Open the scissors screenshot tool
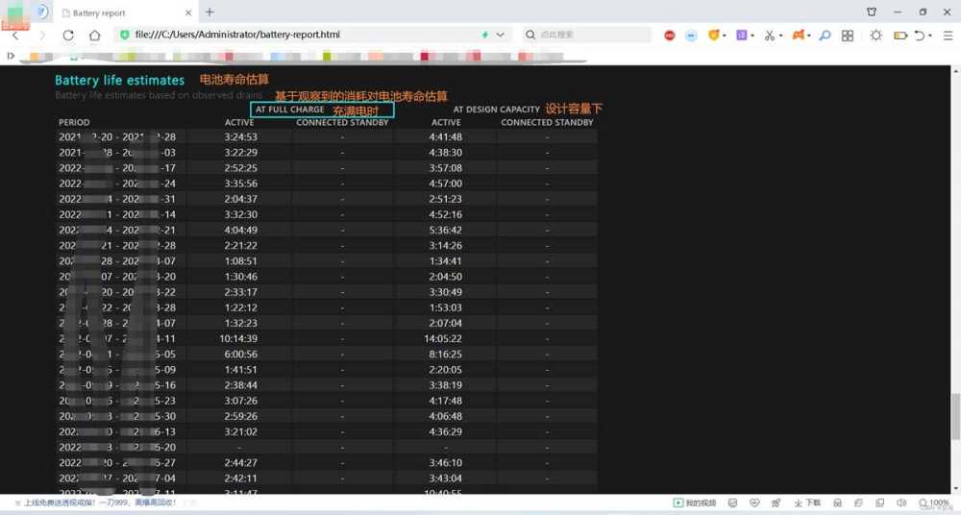 pos(768,36)
